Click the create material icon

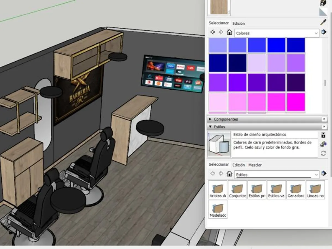[x=323, y=3]
